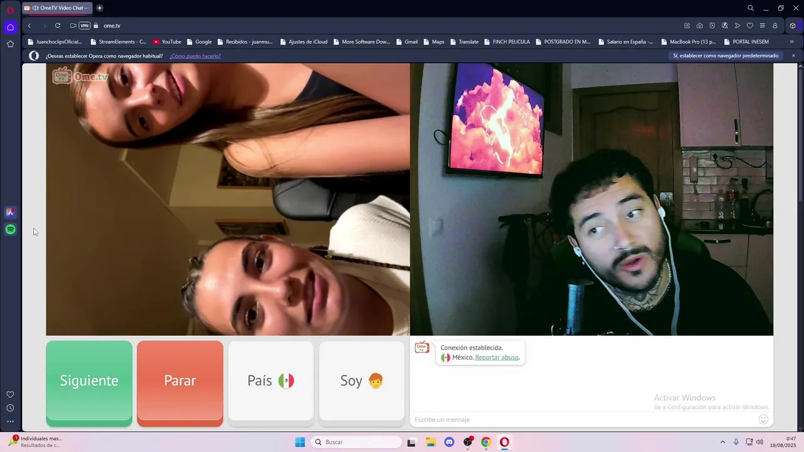Viewport: 804px width, 452px height.
Task: Open the JuanchoclipsOficial bookmark
Action: click(55, 42)
